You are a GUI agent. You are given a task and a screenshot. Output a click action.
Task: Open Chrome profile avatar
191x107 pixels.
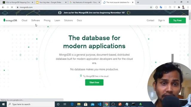[x=183, y=7]
